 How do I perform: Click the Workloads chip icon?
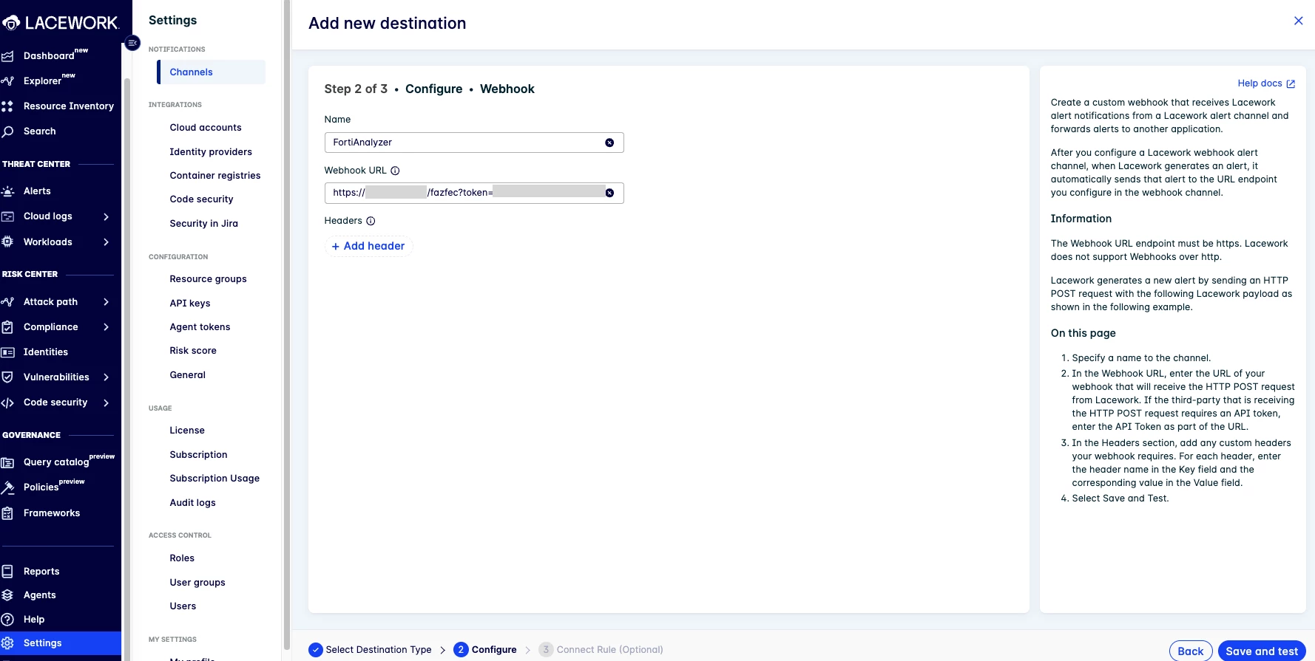tap(7, 242)
